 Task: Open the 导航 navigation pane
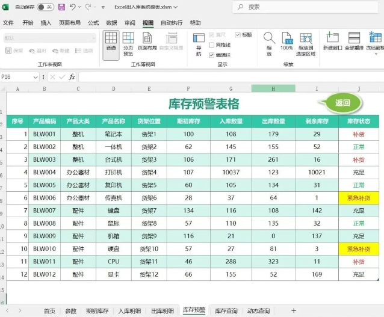tap(199, 45)
